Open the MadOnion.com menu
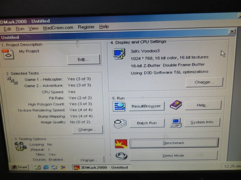Screen dimensions: 241x180 tap(58, 28)
